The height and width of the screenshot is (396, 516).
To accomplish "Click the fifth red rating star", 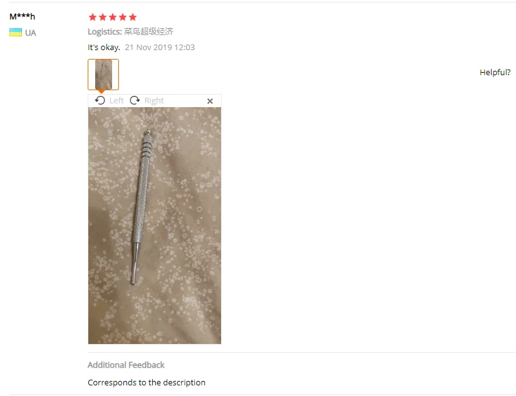I will (133, 17).
